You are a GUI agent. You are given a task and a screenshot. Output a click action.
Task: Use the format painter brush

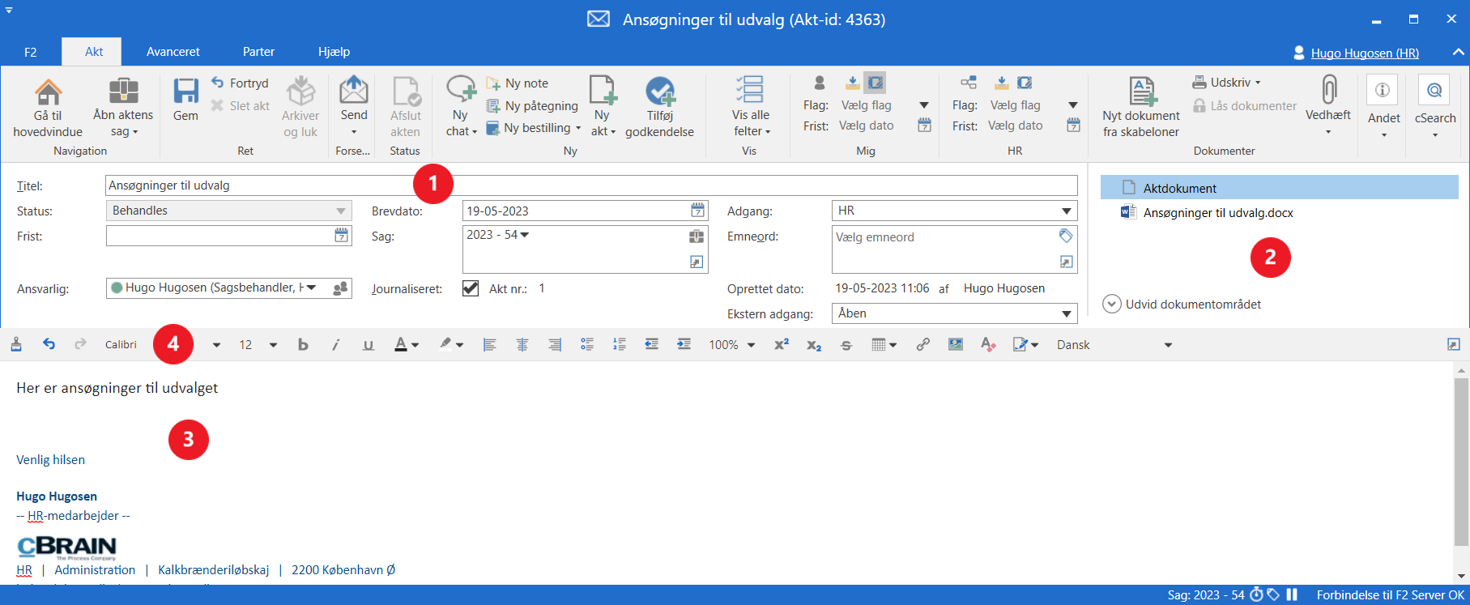(x=16, y=345)
